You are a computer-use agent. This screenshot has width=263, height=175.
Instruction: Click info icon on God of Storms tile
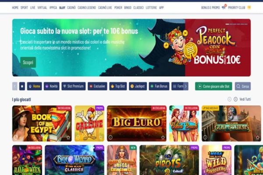(x=205, y=137)
